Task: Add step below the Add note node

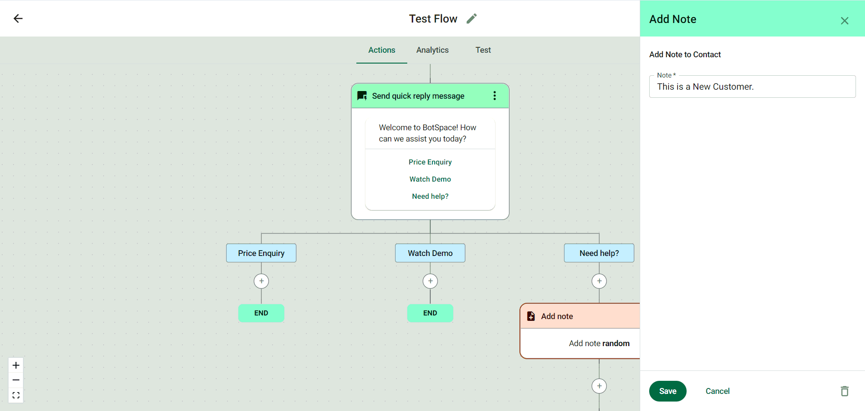Action: [599, 386]
